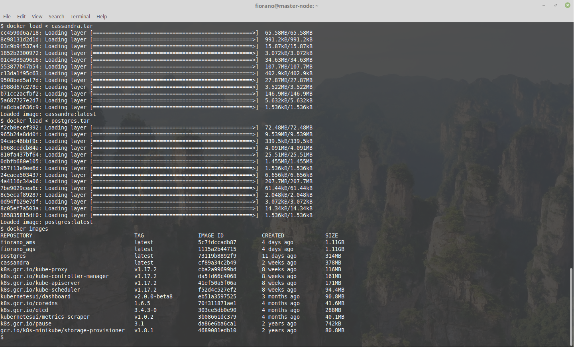Open the View menu
This screenshot has width=574, height=347.
point(37,16)
